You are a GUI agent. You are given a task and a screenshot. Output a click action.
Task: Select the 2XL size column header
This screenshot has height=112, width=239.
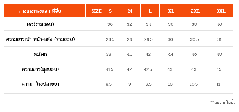(195, 11)
